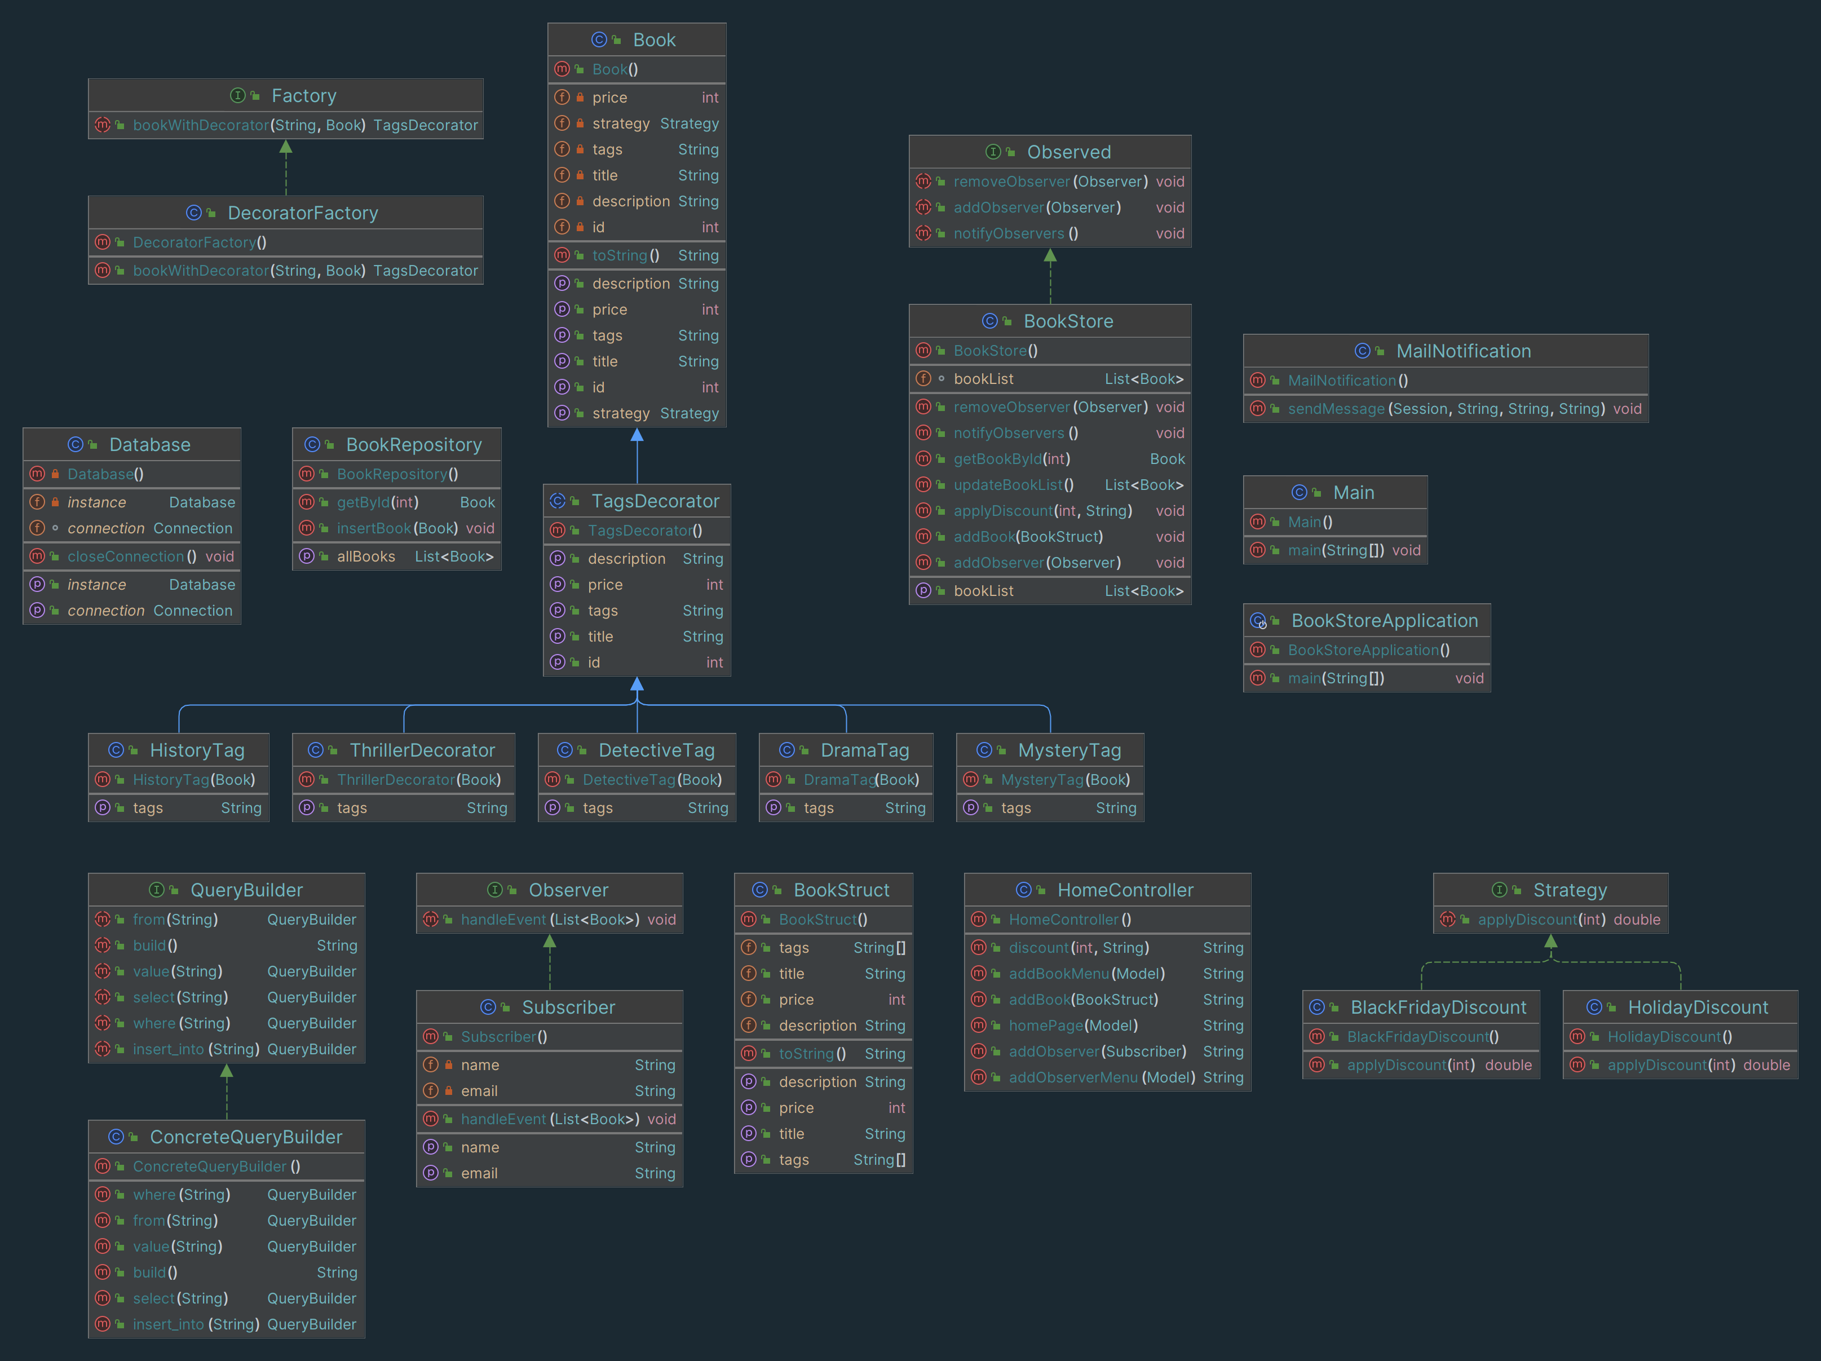Select insertBook(Book) in BookRepository
Screen dimensions: 1821x1361
point(397,529)
